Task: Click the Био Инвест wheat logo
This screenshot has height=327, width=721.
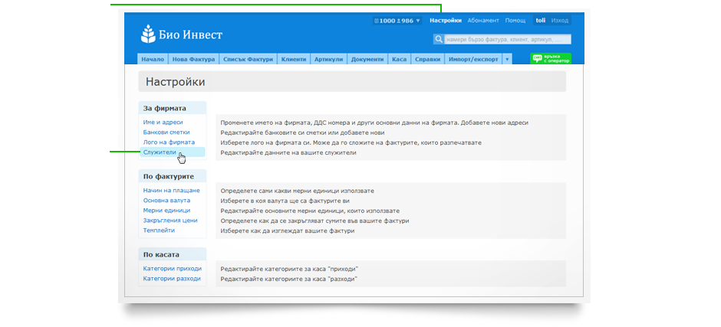Action: [x=148, y=34]
